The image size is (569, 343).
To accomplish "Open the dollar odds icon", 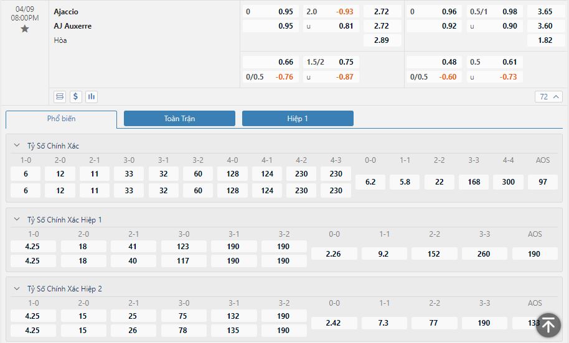I will pos(75,96).
